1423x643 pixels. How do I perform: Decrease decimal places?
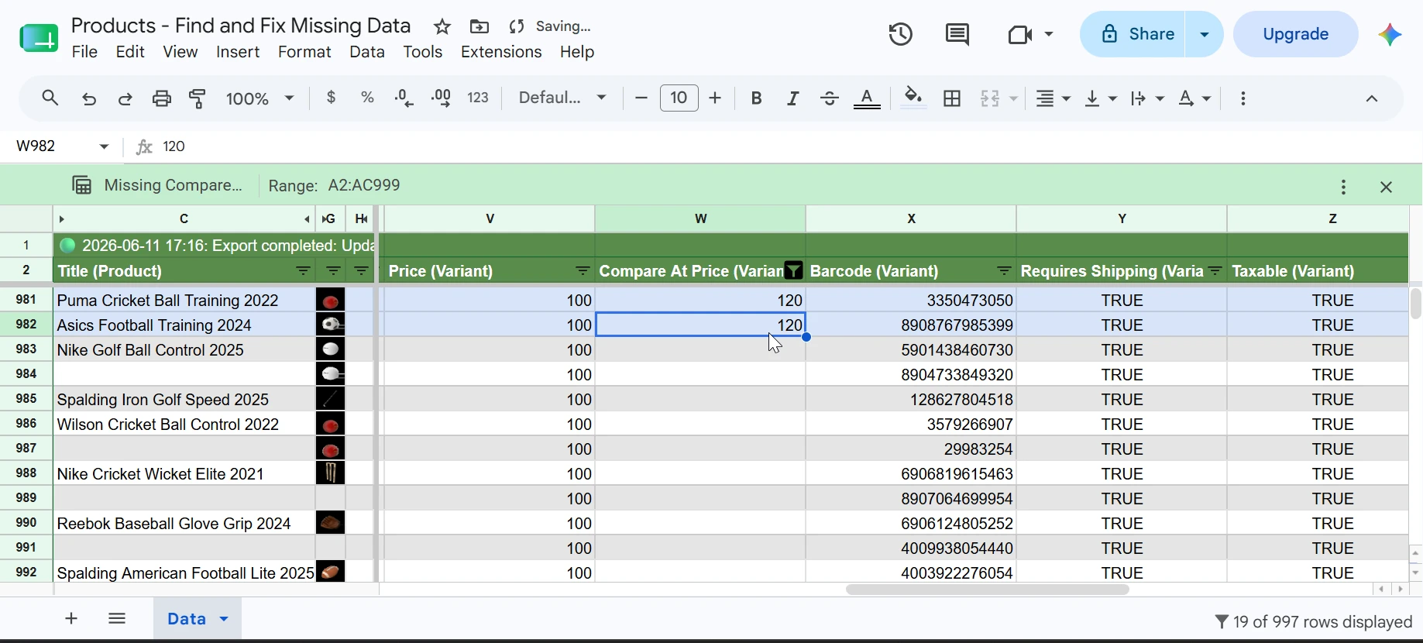tap(404, 98)
